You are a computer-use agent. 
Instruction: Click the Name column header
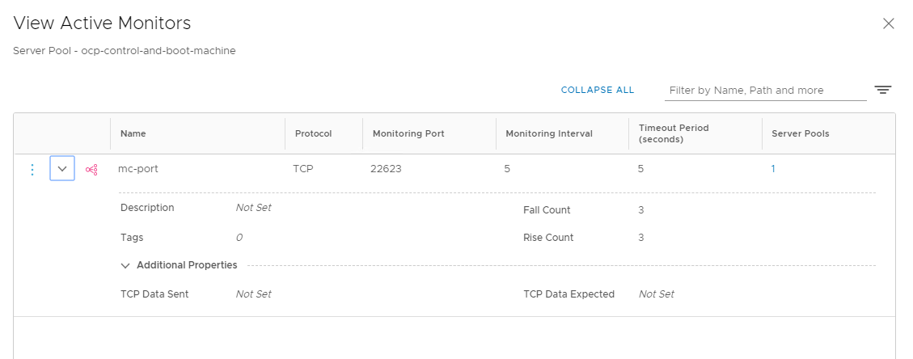pyautogui.click(x=133, y=133)
